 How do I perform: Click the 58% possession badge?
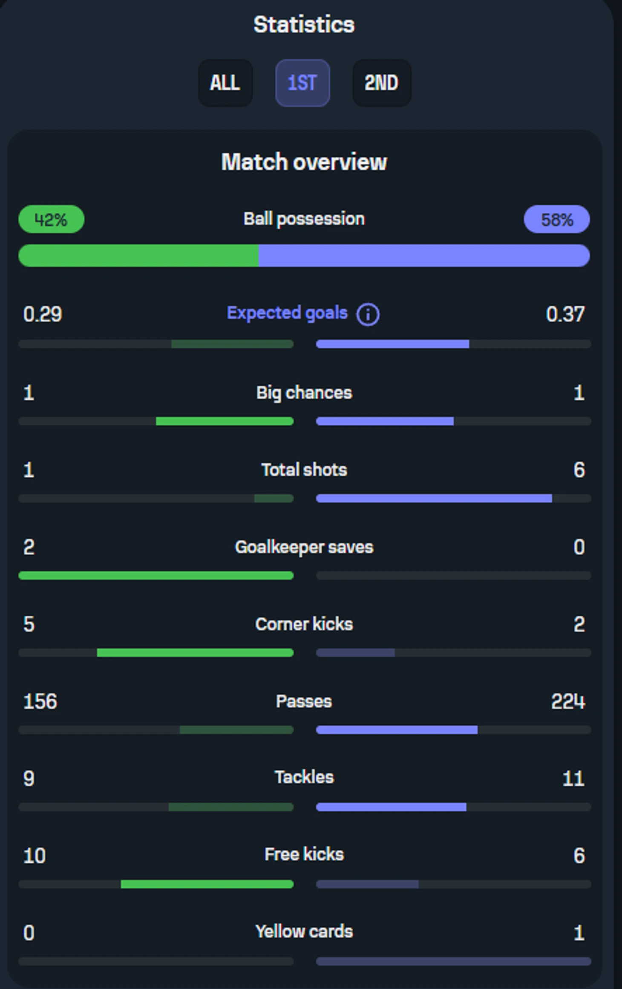click(556, 220)
